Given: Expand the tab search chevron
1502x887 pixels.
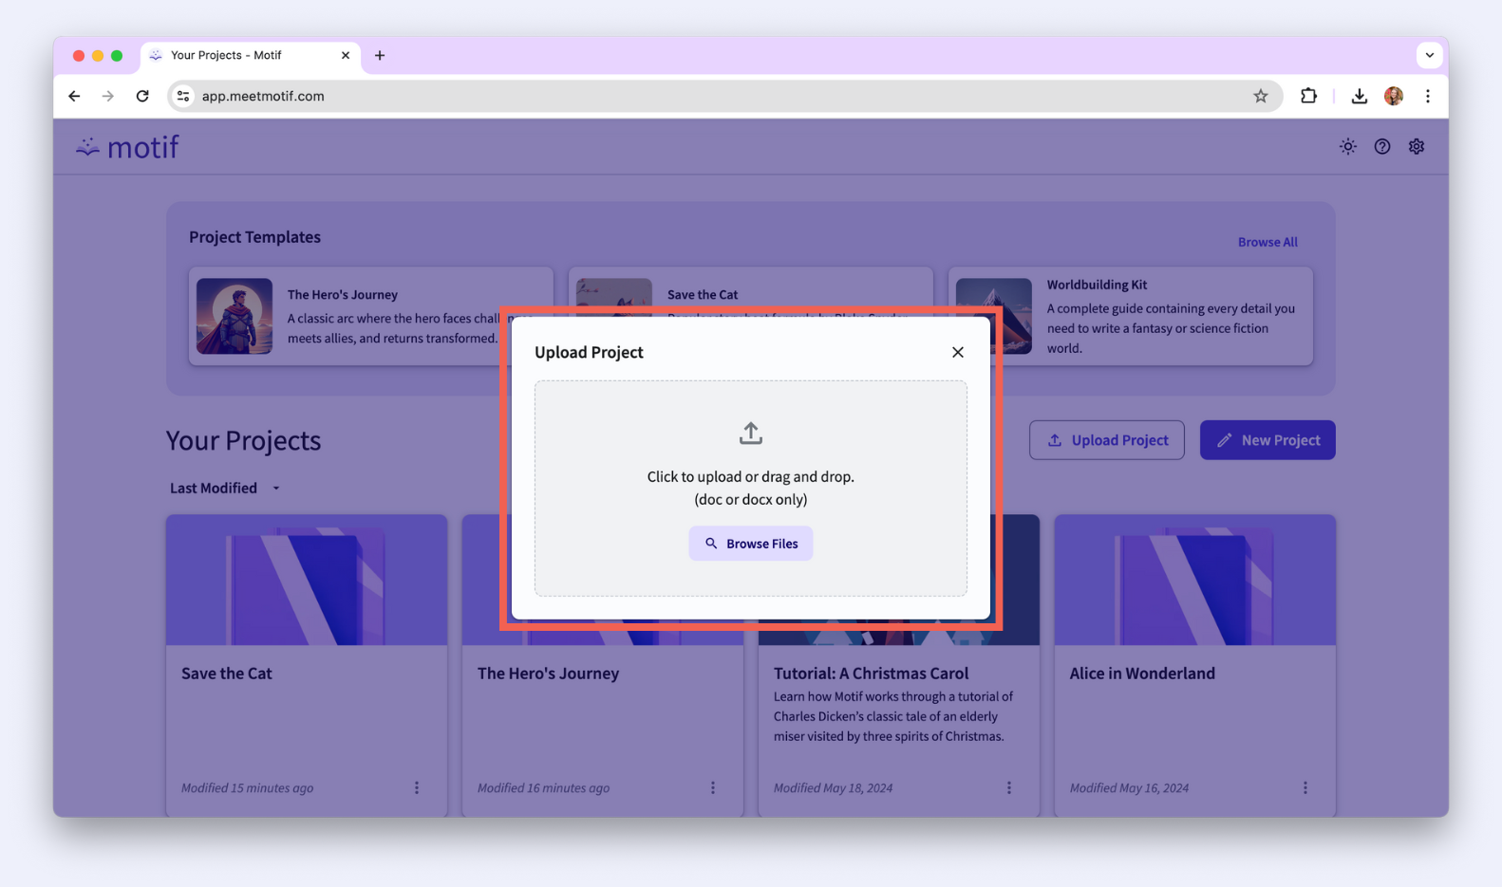Looking at the screenshot, I should tap(1429, 55).
